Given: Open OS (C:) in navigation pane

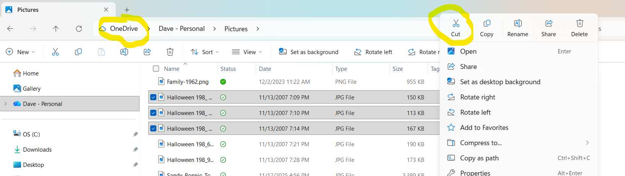Looking at the screenshot, I should coord(26,134).
